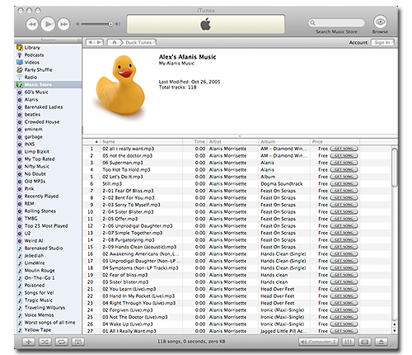Sort by the Name column header

click(142, 141)
